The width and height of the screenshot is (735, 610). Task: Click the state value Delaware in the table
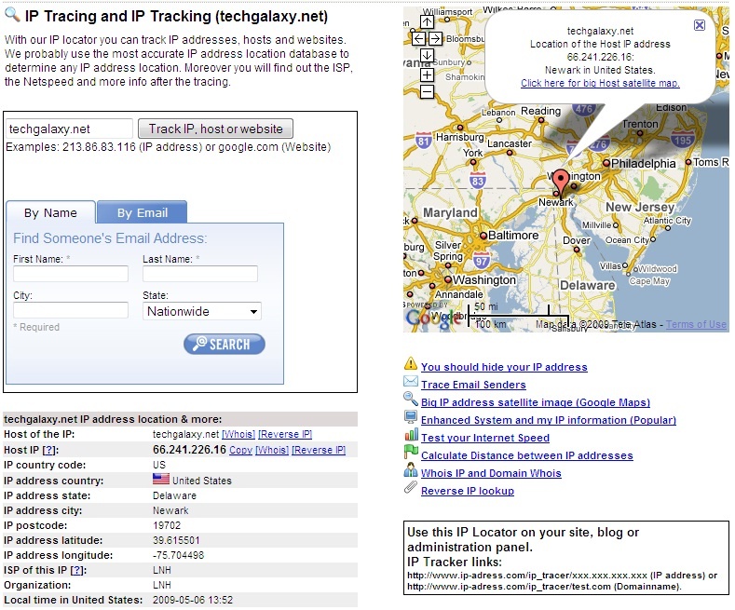coord(174,495)
